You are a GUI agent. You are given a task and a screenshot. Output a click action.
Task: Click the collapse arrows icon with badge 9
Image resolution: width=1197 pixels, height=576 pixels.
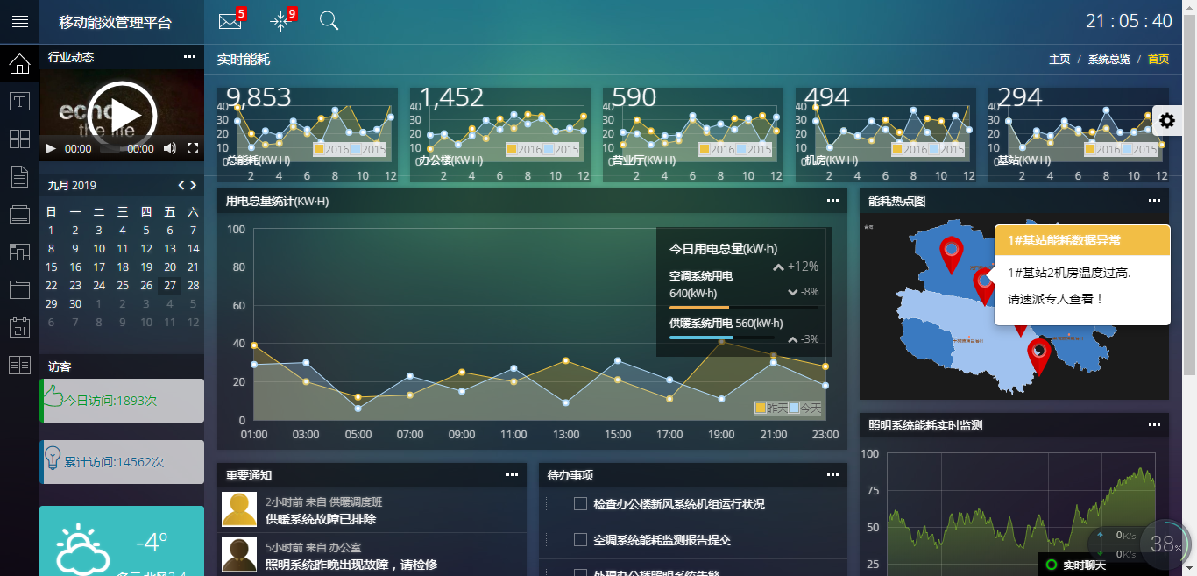280,21
